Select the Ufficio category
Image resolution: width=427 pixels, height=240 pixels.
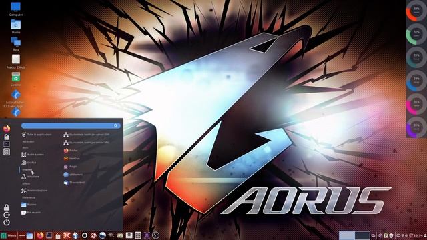26,184
